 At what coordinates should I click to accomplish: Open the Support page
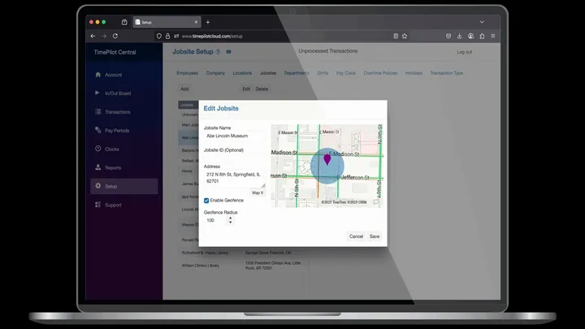(x=112, y=206)
